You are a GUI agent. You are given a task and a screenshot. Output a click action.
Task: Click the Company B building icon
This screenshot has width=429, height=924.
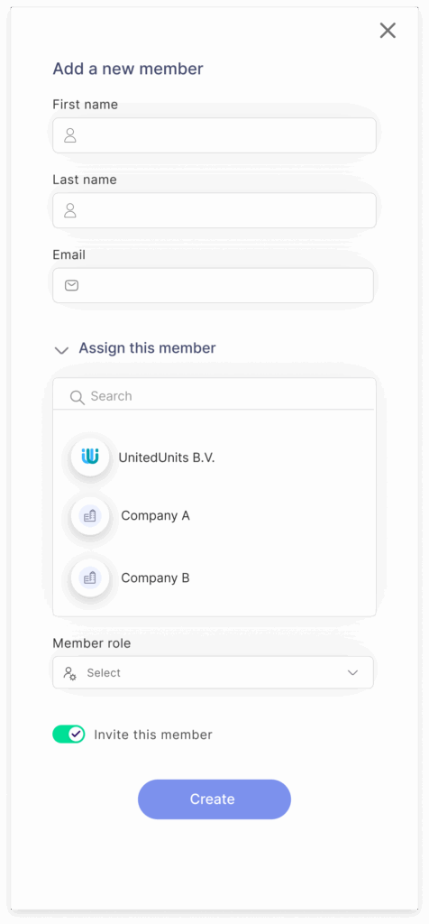pos(90,577)
